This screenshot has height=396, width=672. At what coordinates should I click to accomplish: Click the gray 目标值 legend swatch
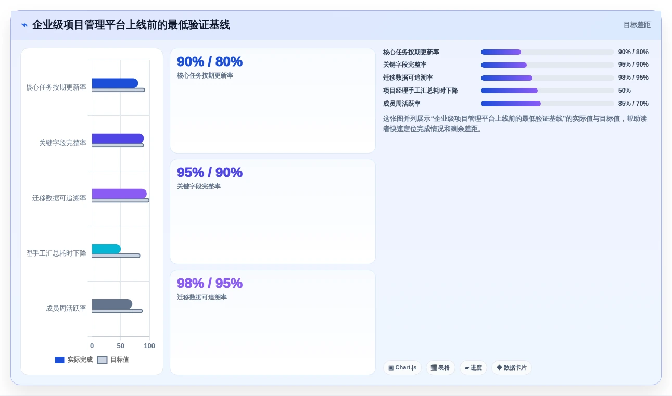(x=102, y=360)
